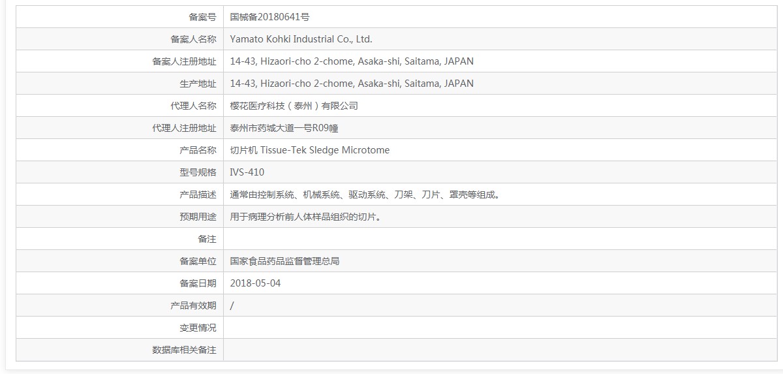Select the 代理人名称 label

193,106
